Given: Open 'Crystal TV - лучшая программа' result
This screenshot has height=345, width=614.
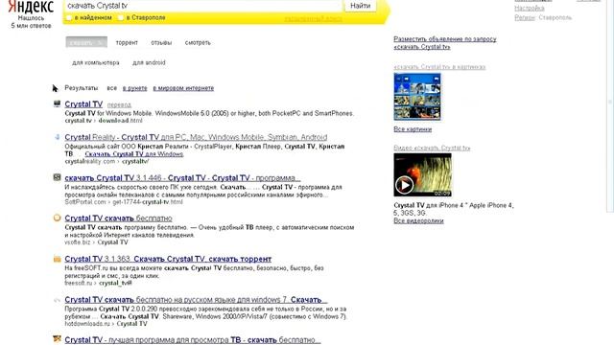Looking at the screenshot, I should (x=193, y=340).
